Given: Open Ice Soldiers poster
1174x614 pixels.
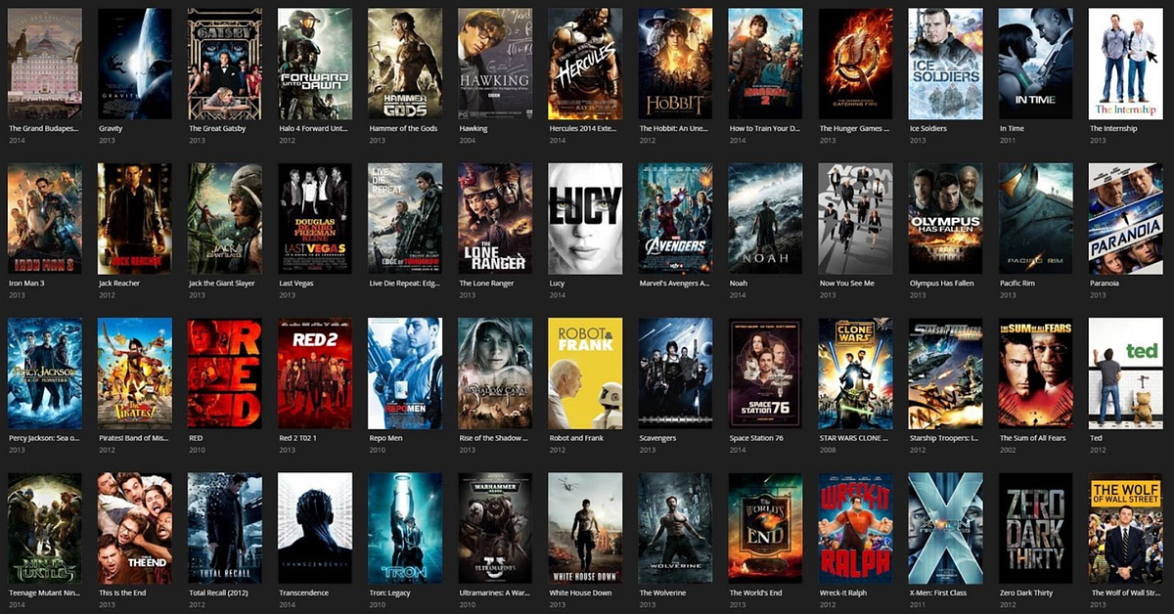Looking at the screenshot, I should [x=945, y=64].
